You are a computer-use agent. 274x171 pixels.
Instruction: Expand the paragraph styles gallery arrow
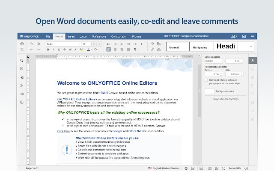pos(250,46)
